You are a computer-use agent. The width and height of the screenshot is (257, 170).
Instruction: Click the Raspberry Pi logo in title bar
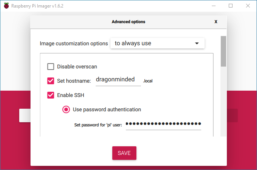(6, 6)
